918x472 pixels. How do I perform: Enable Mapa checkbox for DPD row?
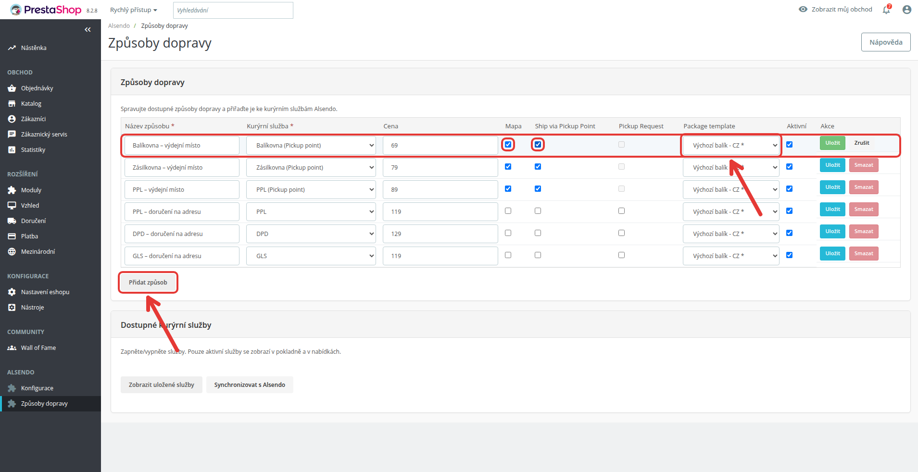tap(508, 233)
